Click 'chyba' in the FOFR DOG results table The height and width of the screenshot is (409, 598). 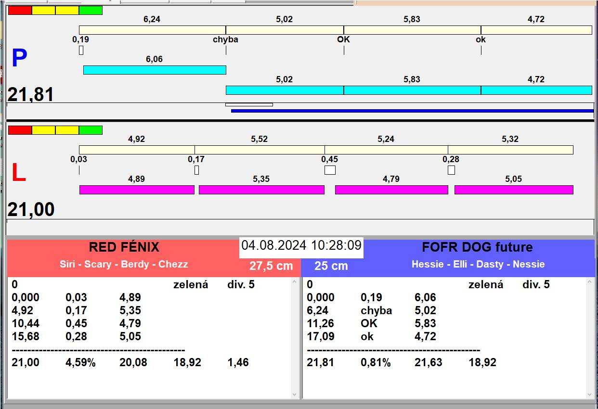pyautogui.click(x=376, y=311)
